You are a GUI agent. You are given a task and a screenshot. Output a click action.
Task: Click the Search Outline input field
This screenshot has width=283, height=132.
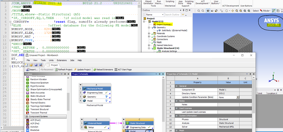(x=172, y=15)
